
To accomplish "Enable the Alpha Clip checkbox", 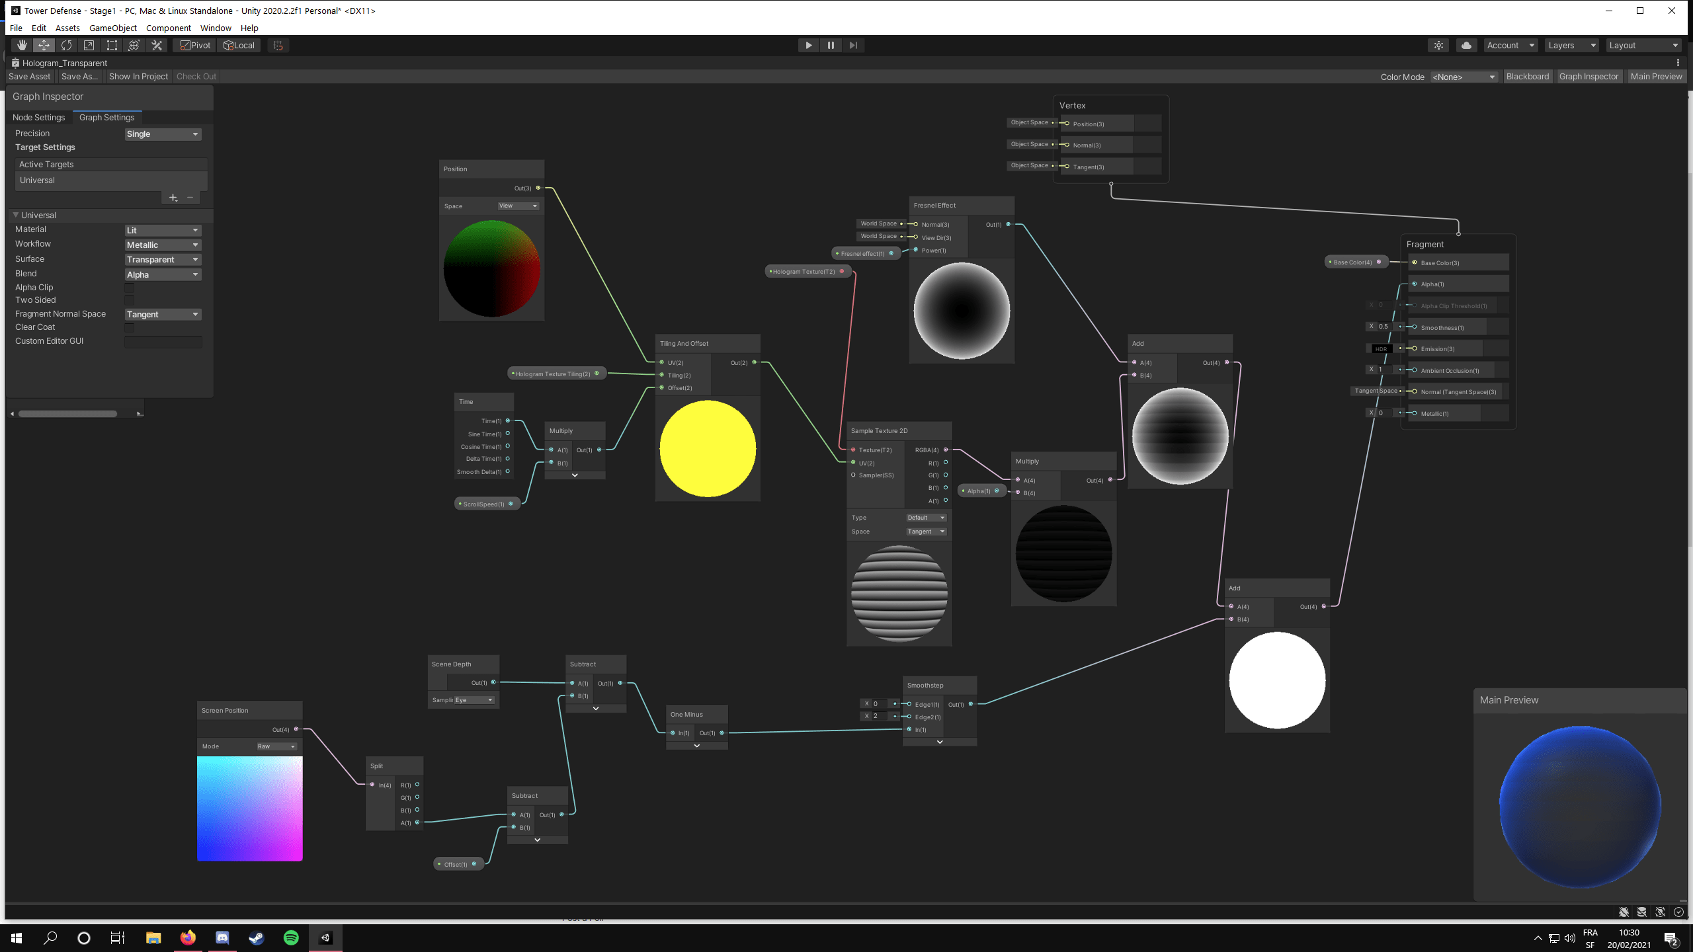I will [130, 288].
